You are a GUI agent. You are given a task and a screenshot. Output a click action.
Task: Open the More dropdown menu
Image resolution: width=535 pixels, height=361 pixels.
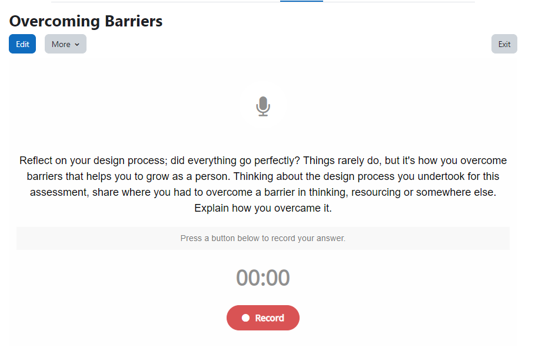pos(65,44)
